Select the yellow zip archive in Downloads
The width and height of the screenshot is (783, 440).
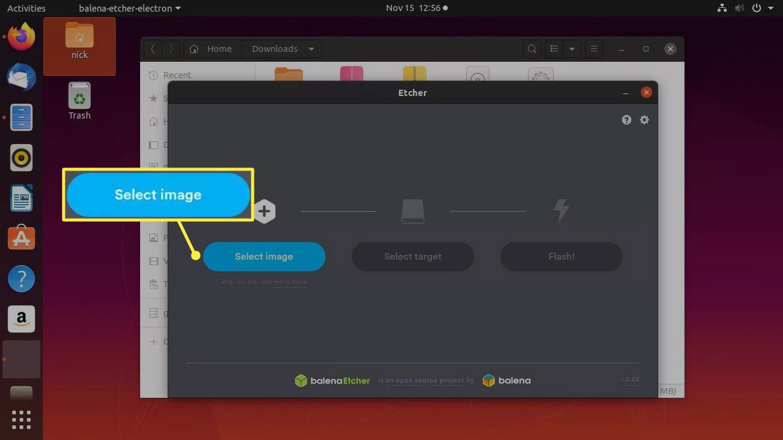415,74
